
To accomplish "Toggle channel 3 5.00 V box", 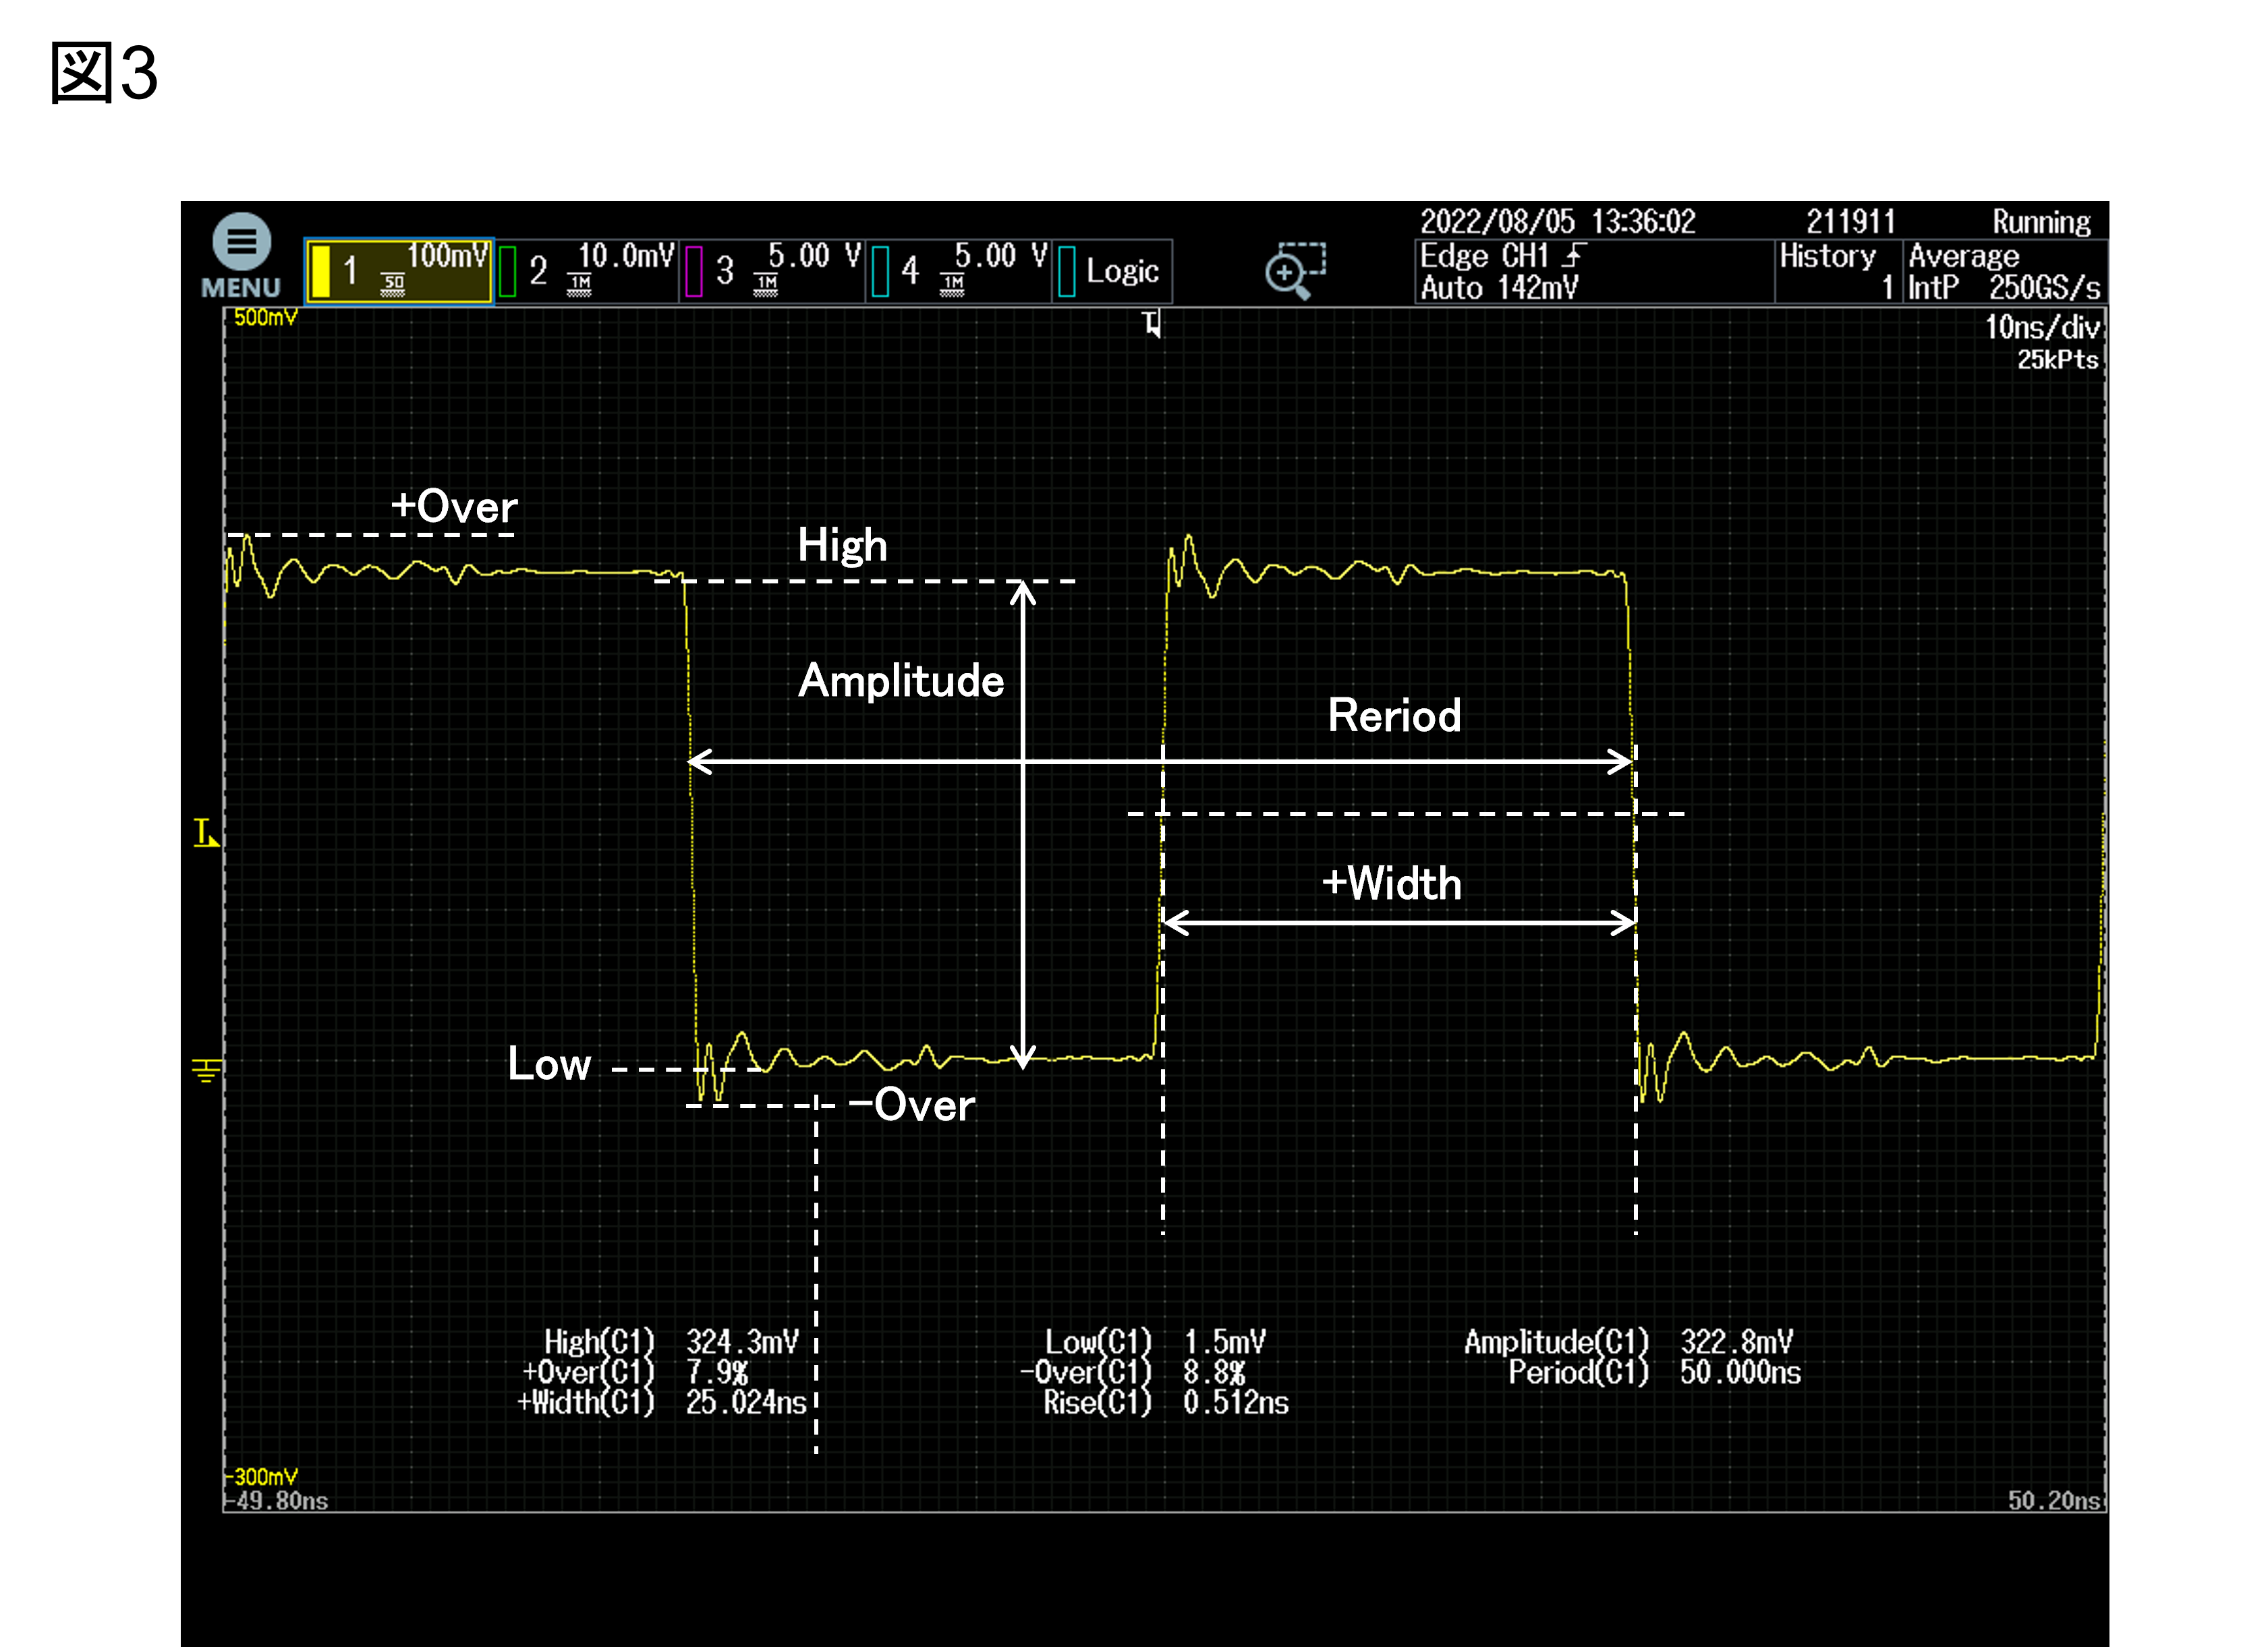I will pyautogui.click(x=773, y=271).
